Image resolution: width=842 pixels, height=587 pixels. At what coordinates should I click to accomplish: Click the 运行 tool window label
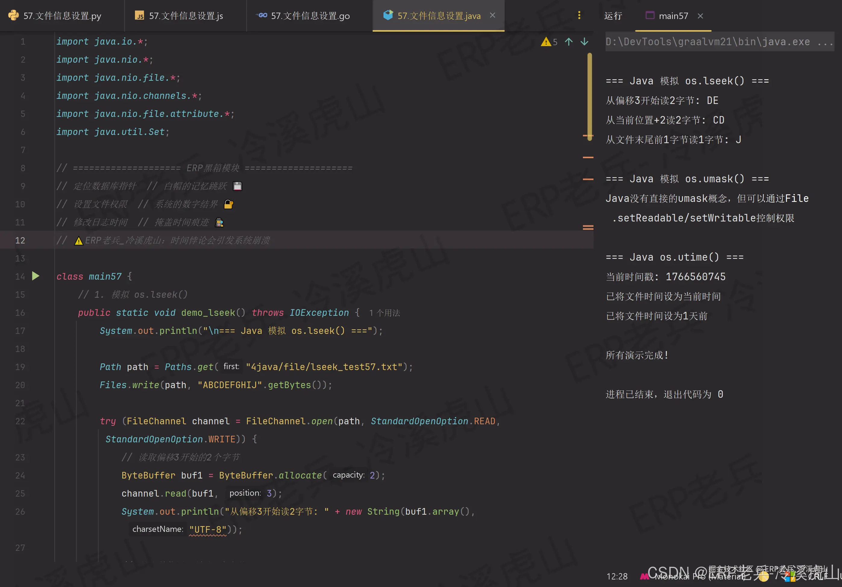point(613,16)
